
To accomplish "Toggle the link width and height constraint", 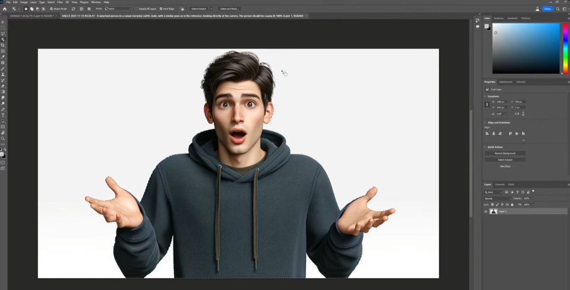I will pos(487,104).
